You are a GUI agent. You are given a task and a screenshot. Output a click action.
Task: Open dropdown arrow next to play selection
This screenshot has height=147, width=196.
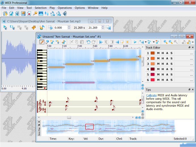pos(146,42)
